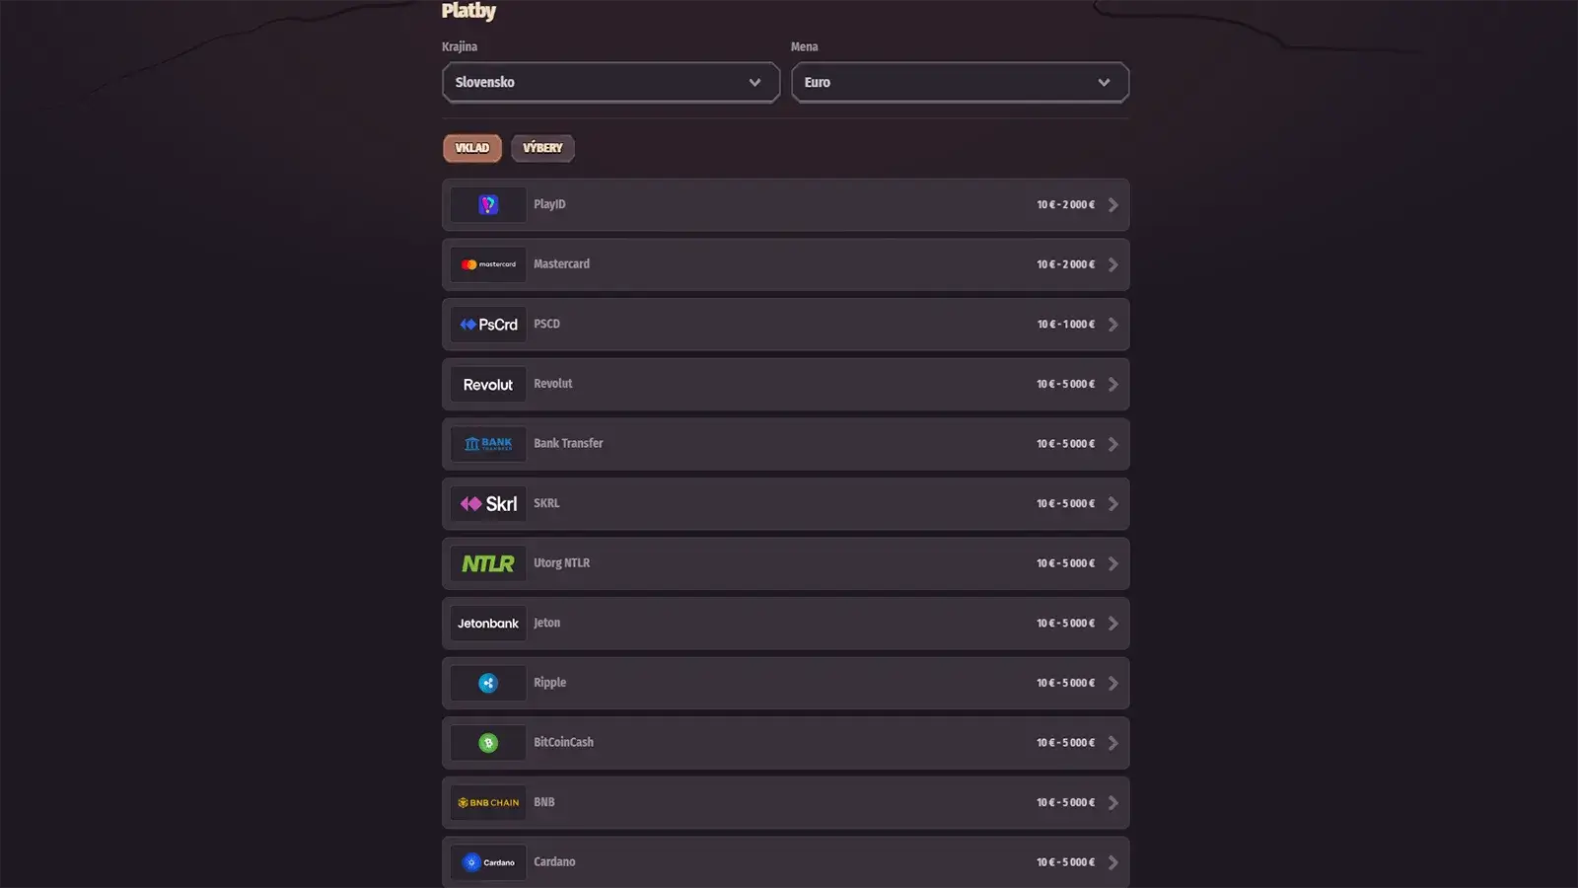Screen dimensions: 1578x888
Task: Switch to the VKLAD tab
Action: tap(472, 148)
